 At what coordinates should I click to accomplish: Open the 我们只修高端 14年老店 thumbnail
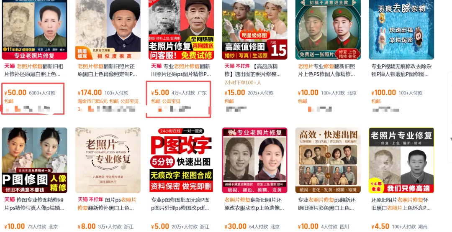click(401, 161)
